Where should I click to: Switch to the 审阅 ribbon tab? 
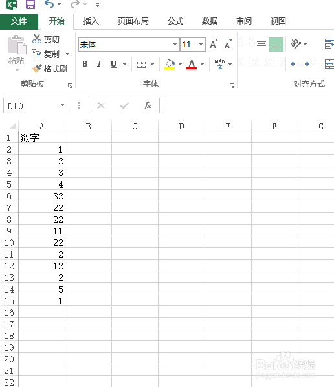(244, 21)
